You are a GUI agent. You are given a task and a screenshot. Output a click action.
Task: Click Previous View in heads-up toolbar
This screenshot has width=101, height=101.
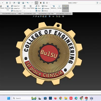point(38,16)
